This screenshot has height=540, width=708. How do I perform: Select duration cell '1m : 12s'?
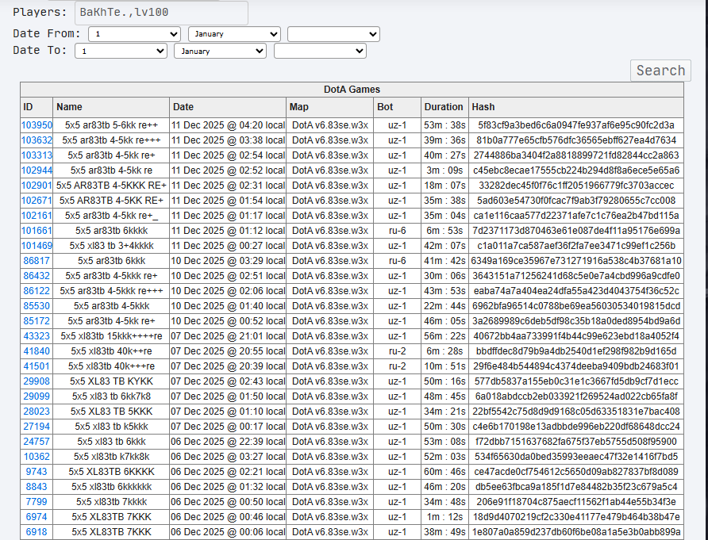click(x=444, y=517)
